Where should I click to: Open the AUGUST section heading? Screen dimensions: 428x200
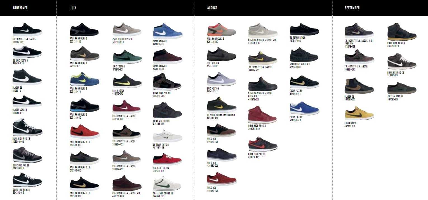click(x=212, y=8)
